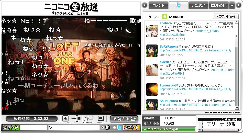Open the #sunred_charity hashtag in shoboro's tweet
243x133 pixels.
208,31
